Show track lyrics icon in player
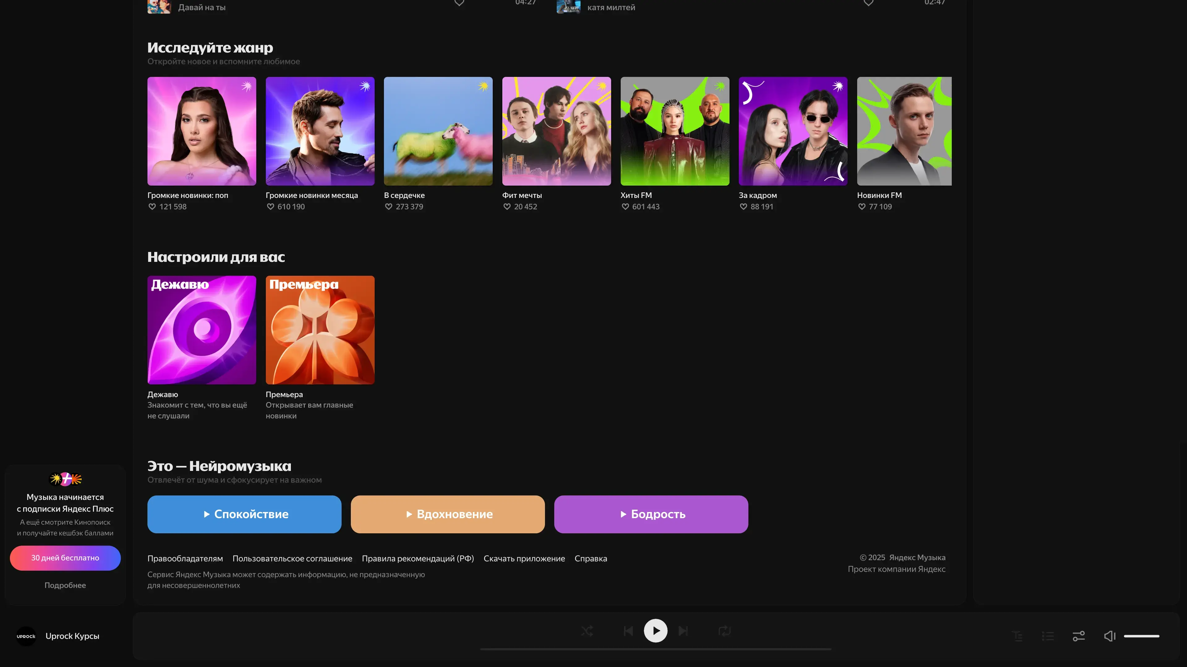1187x667 pixels. (x=1017, y=636)
